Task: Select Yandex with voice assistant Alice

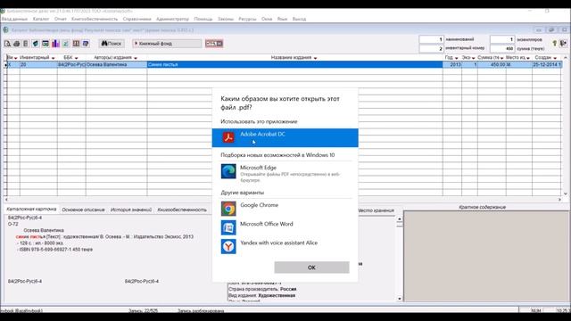Action: (285, 246)
